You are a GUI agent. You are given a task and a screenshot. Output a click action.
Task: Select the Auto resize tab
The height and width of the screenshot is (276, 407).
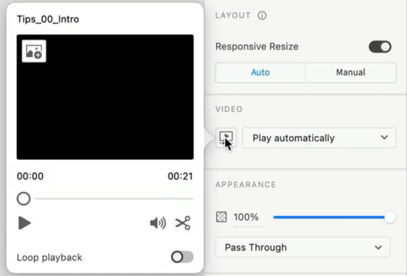(260, 72)
